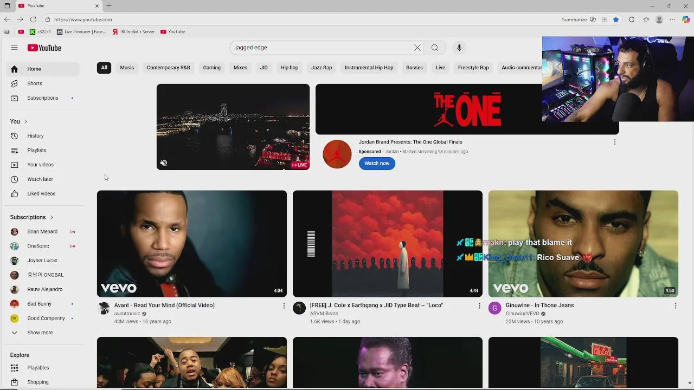Viewport: 694px width, 390px height.
Task: Clear the search box with the X
Action: pyautogui.click(x=417, y=48)
